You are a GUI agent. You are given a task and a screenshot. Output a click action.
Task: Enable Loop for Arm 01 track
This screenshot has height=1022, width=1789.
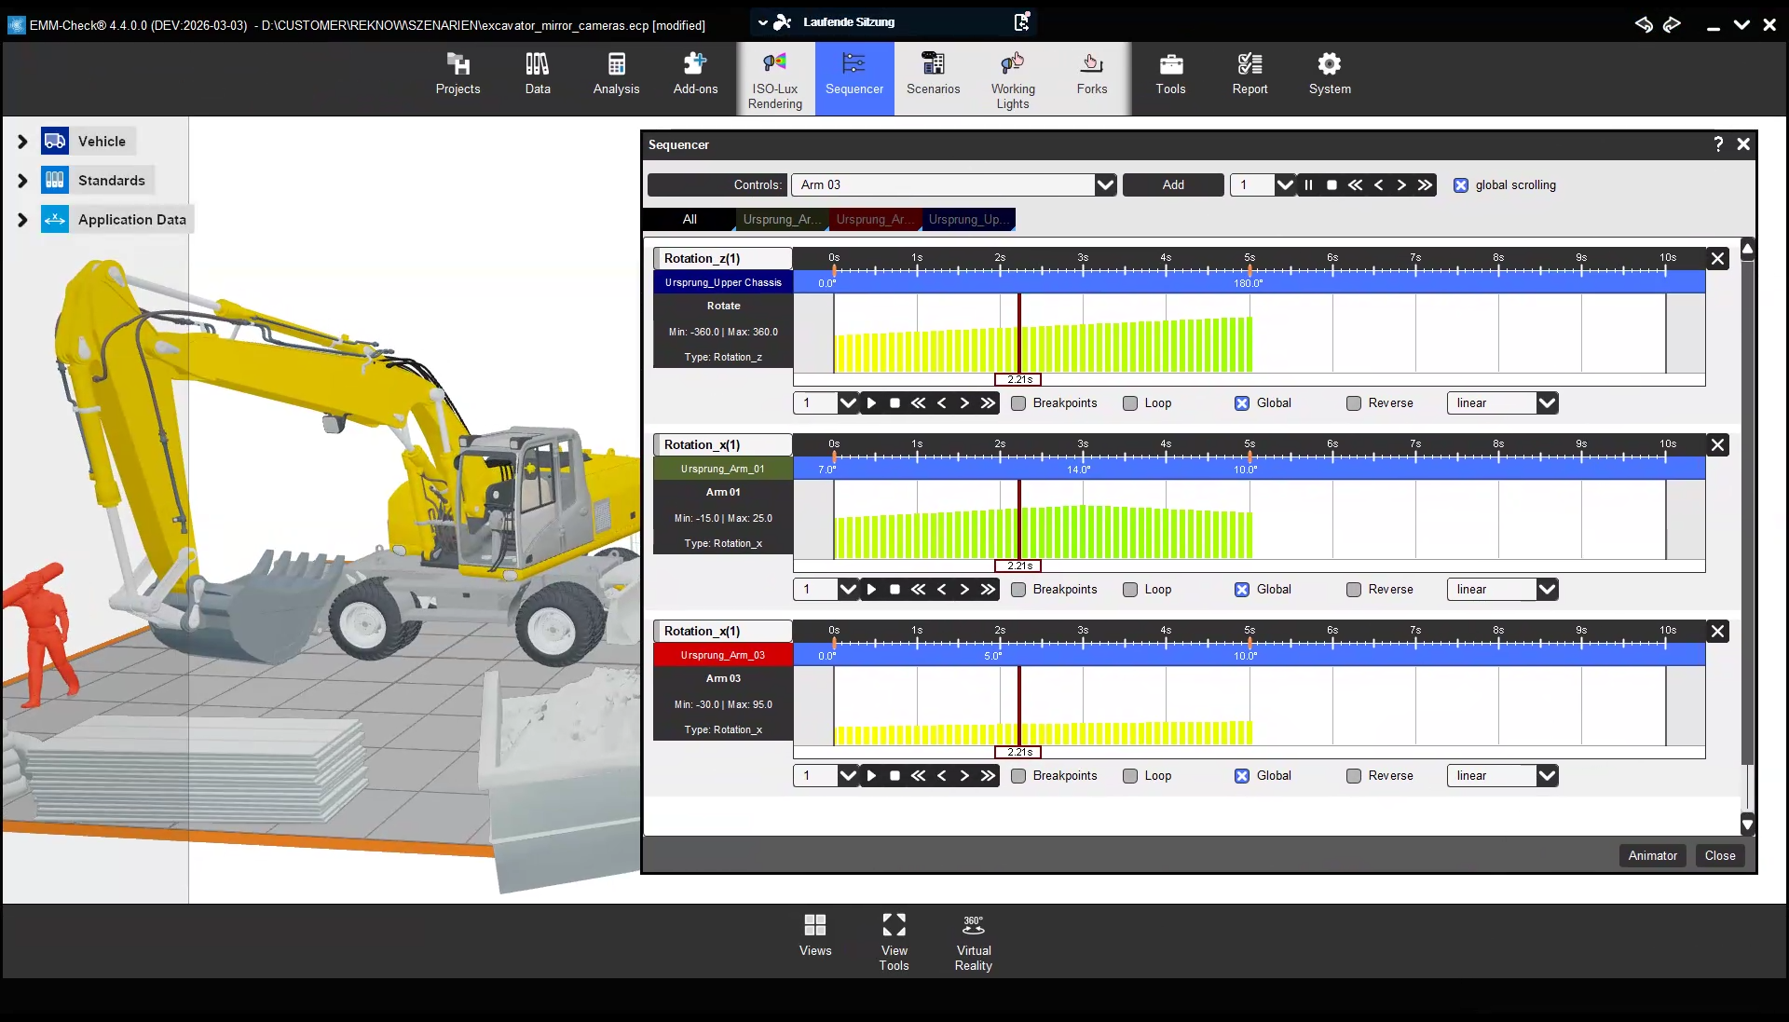click(1130, 590)
